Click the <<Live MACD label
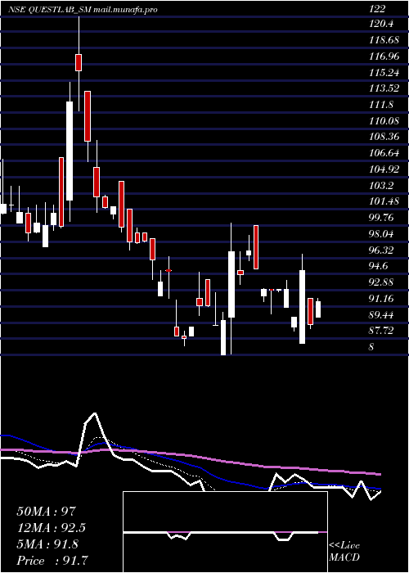Viewport: 409px width, 573px height. pyautogui.click(x=344, y=552)
